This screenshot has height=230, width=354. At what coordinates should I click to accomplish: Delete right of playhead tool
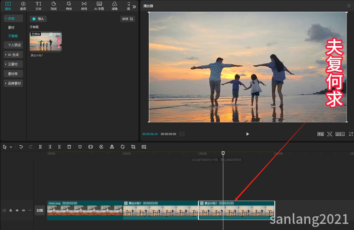[x=59, y=147]
